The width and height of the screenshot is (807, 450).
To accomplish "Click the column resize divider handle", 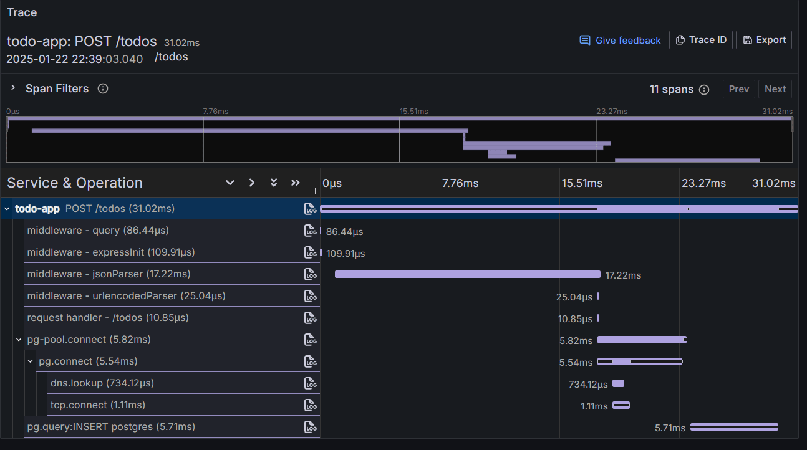I will pyautogui.click(x=314, y=191).
